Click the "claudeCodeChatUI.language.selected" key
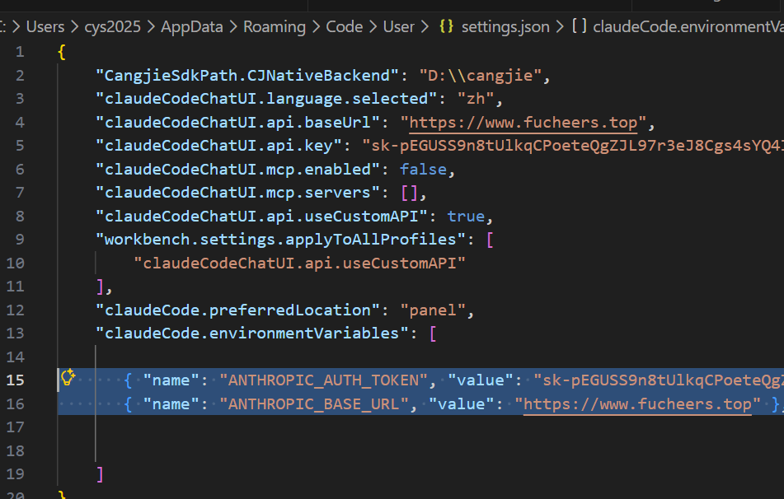Screen dimensions: 784x499 [x=266, y=99]
